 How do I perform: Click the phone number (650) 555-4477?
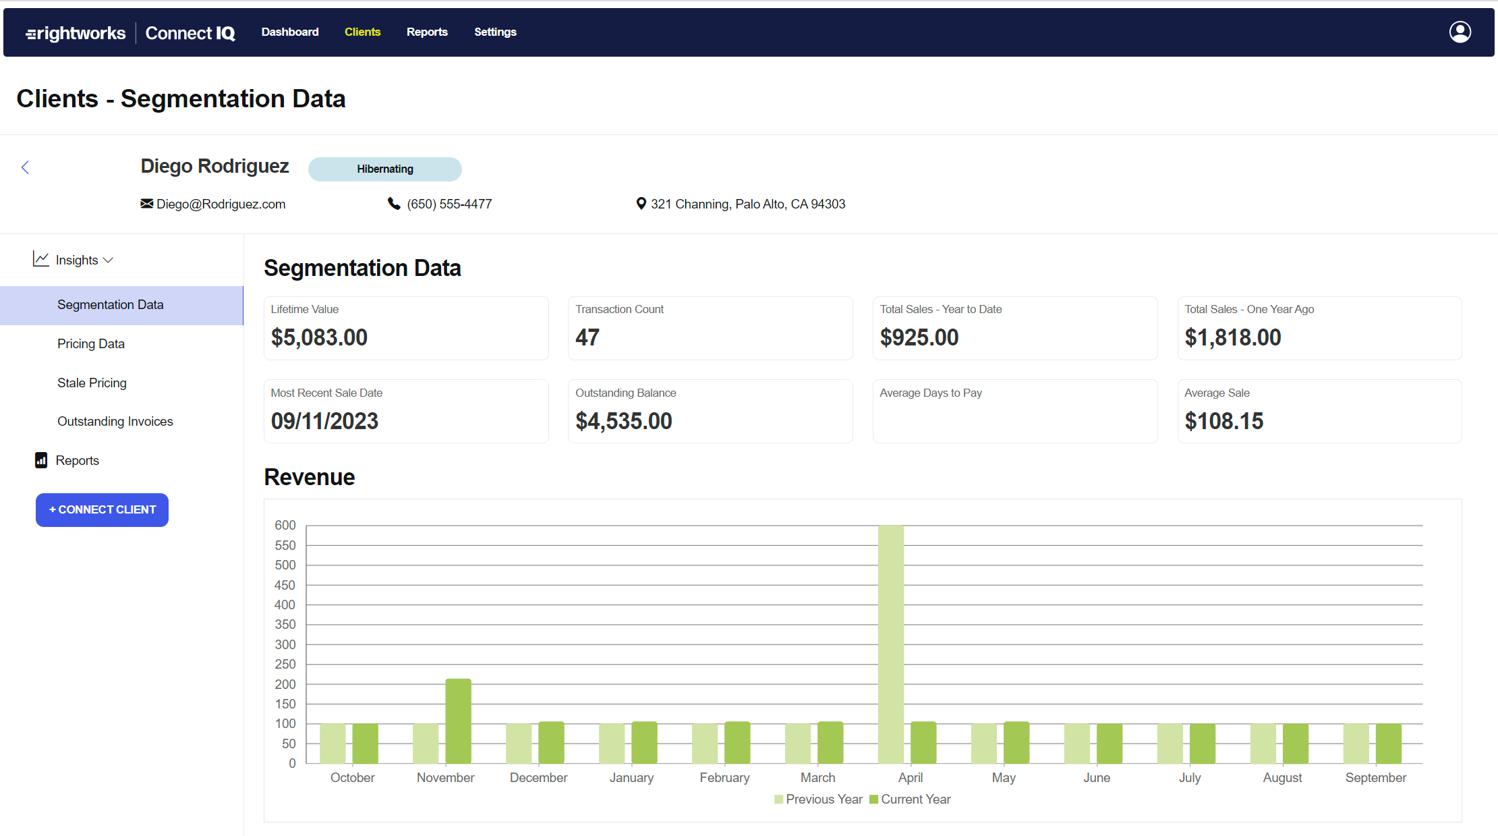pos(449,204)
